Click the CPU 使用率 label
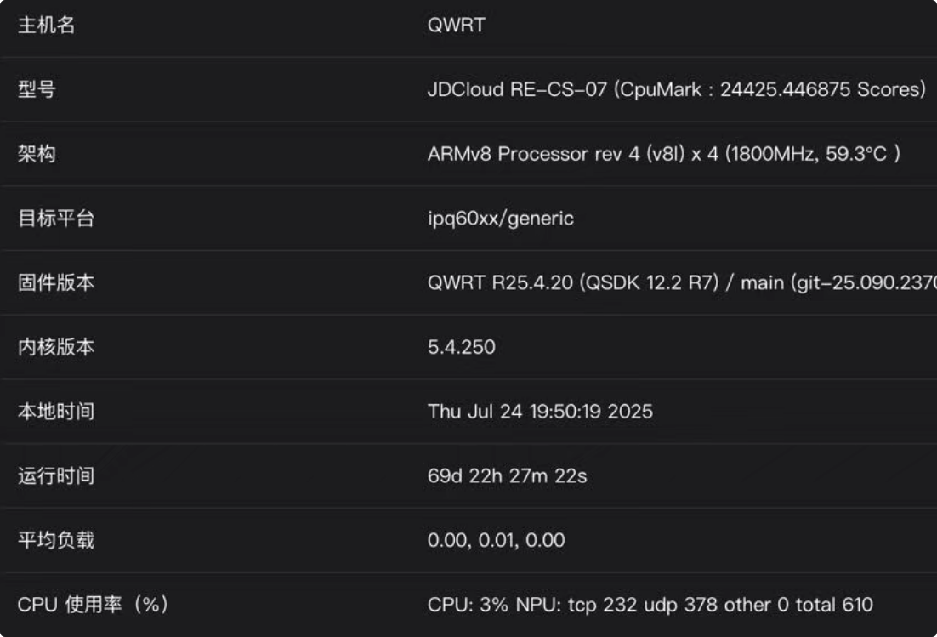Screen dimensions: 937x637 (93, 605)
